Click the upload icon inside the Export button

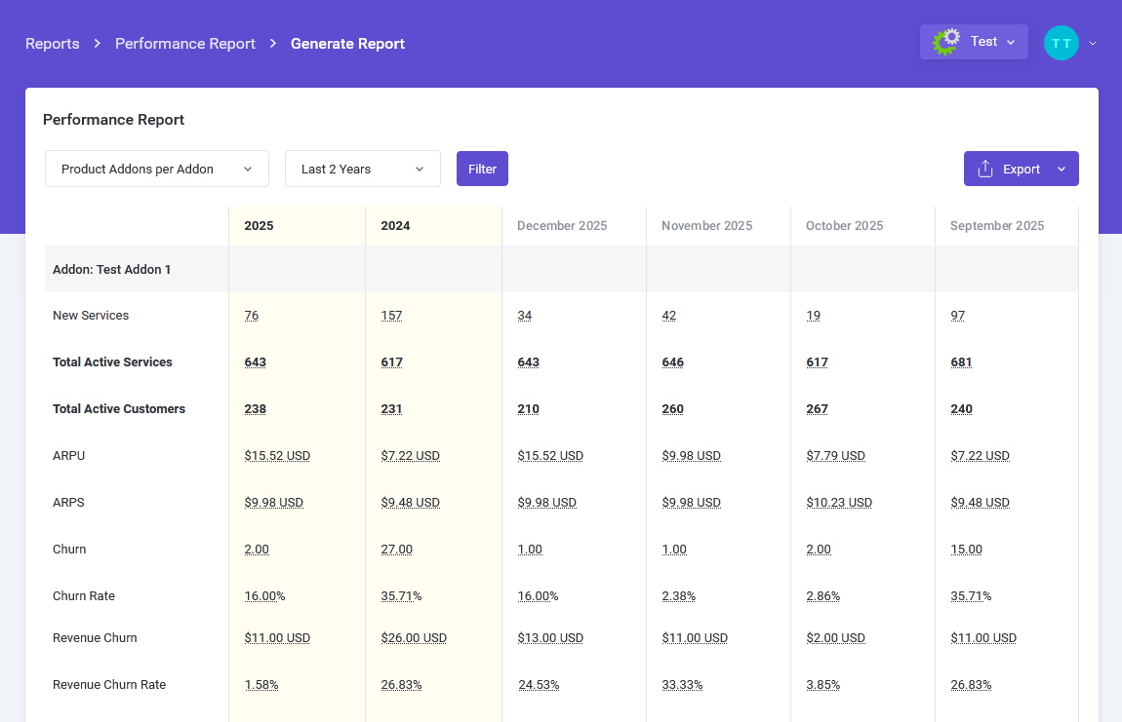[x=985, y=169]
